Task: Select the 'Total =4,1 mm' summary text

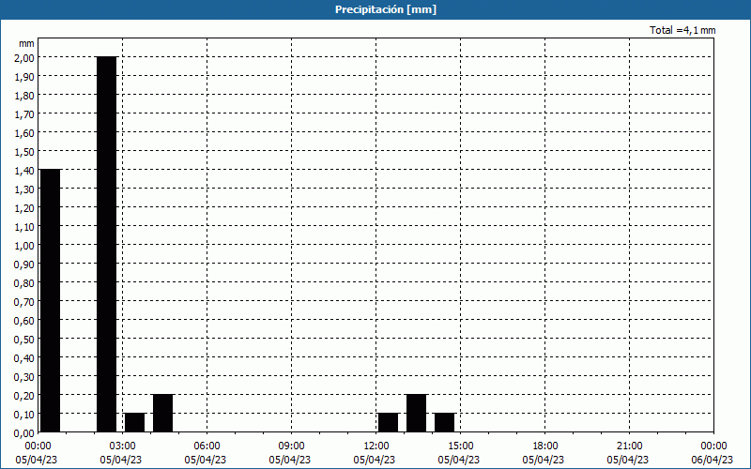Action: pos(682,30)
